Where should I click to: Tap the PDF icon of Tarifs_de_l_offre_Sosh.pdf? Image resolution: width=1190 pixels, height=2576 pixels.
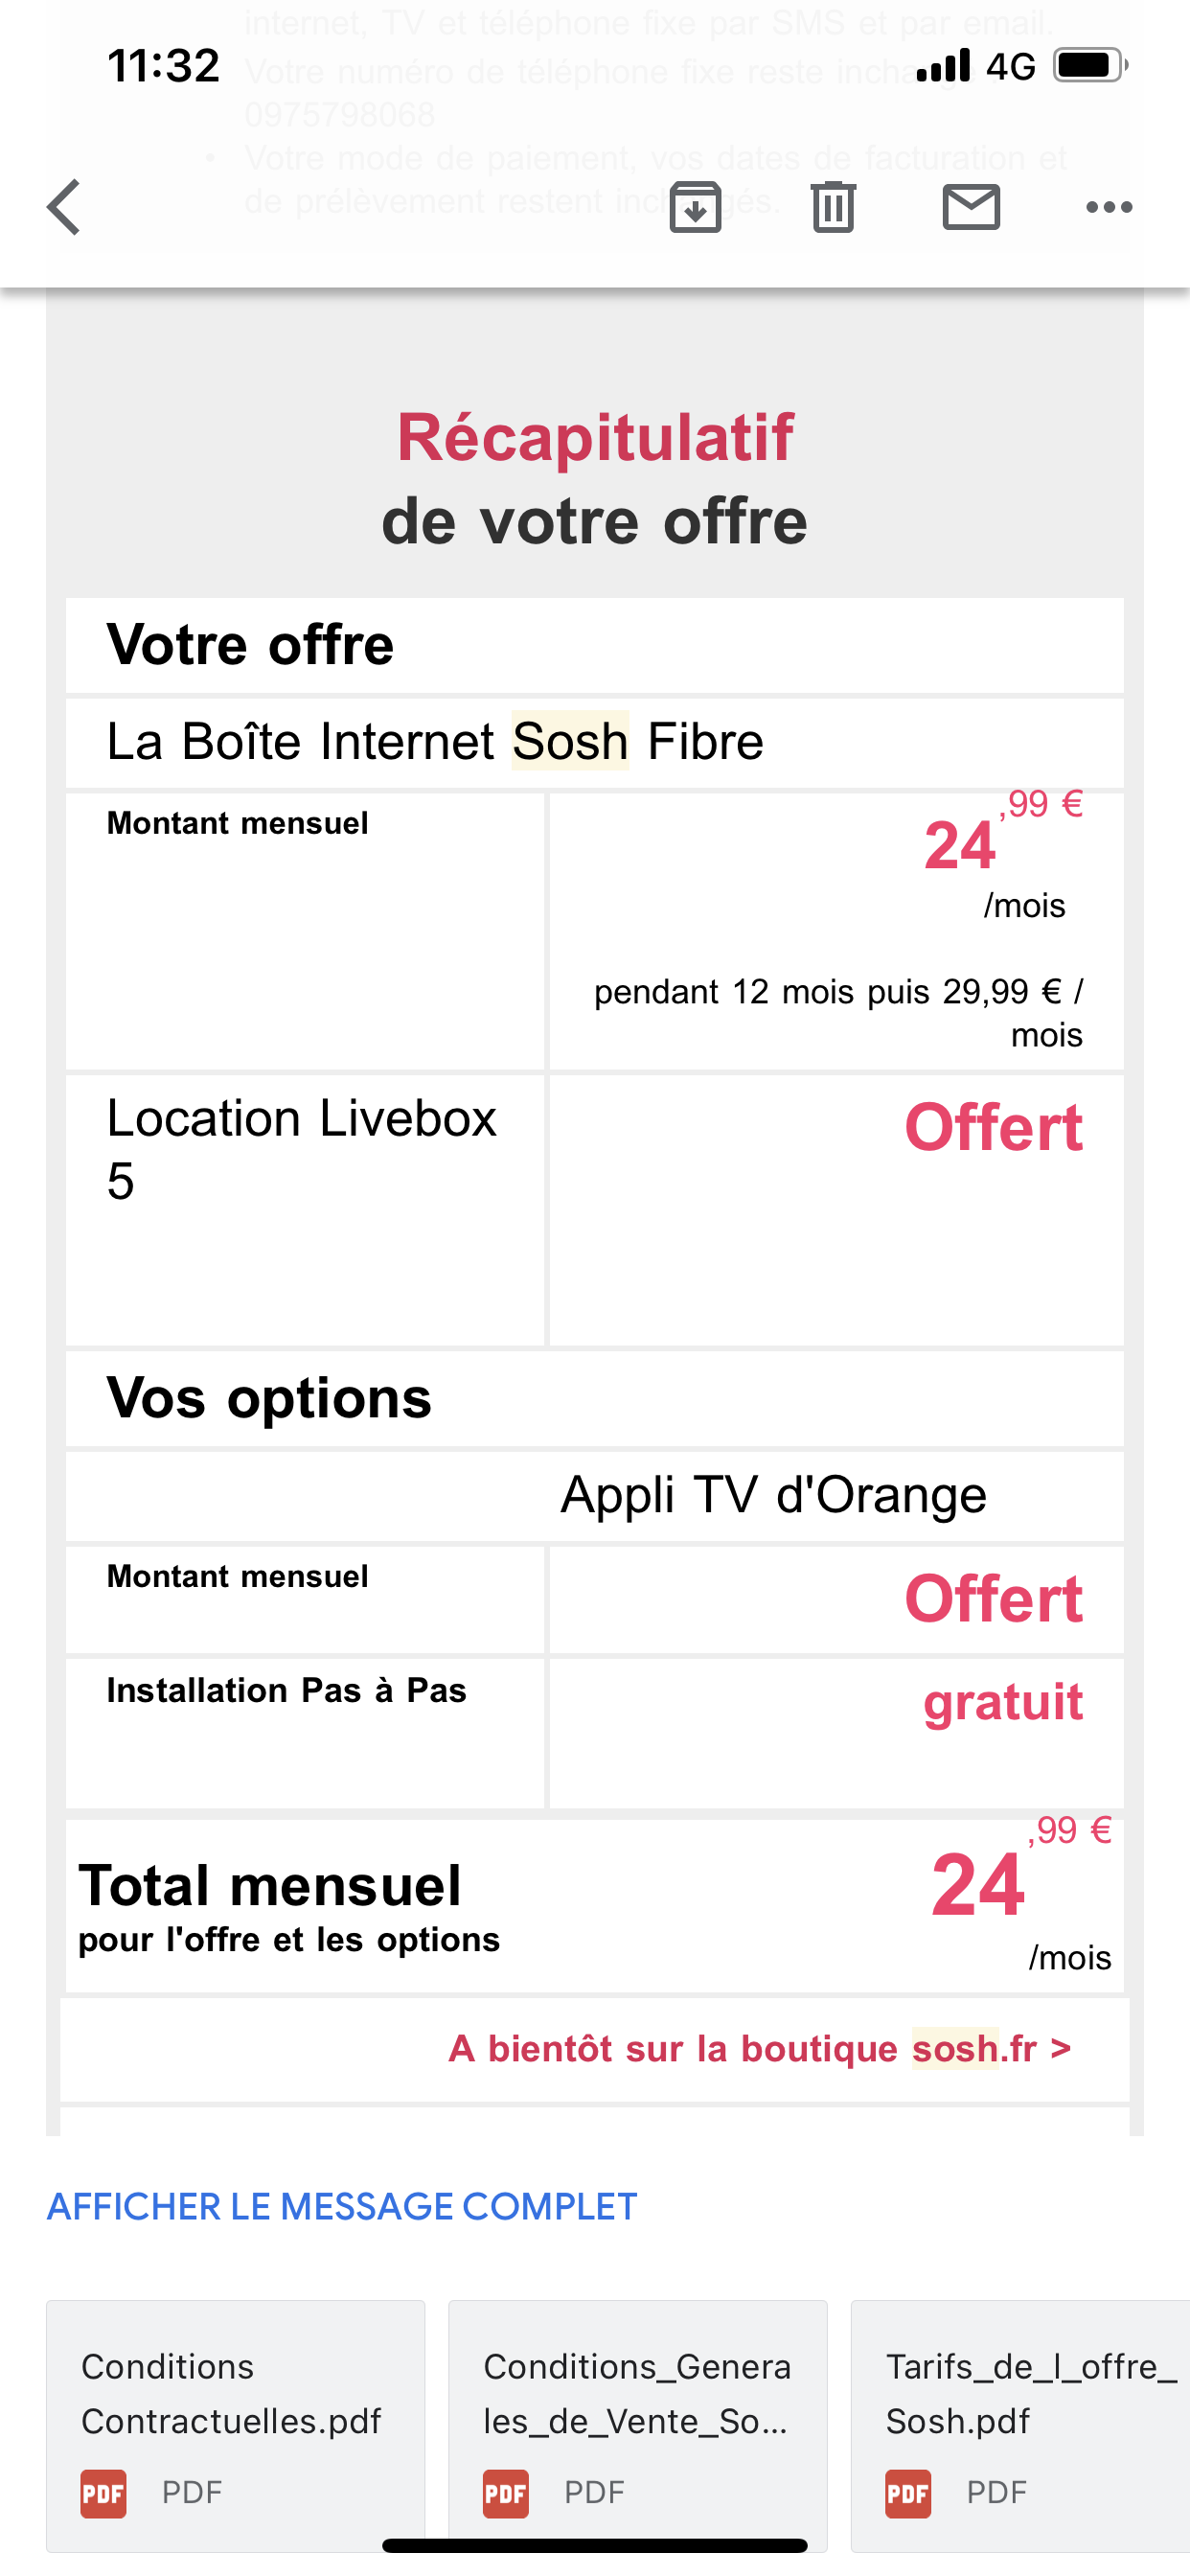(908, 2493)
